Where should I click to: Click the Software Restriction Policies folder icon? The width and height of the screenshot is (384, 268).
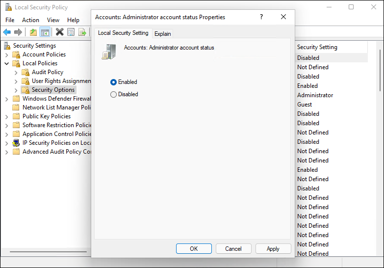pos(16,125)
